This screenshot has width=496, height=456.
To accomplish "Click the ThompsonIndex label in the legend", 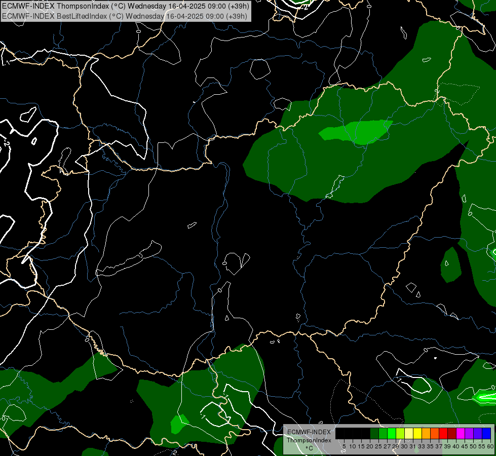I will tap(309, 440).
